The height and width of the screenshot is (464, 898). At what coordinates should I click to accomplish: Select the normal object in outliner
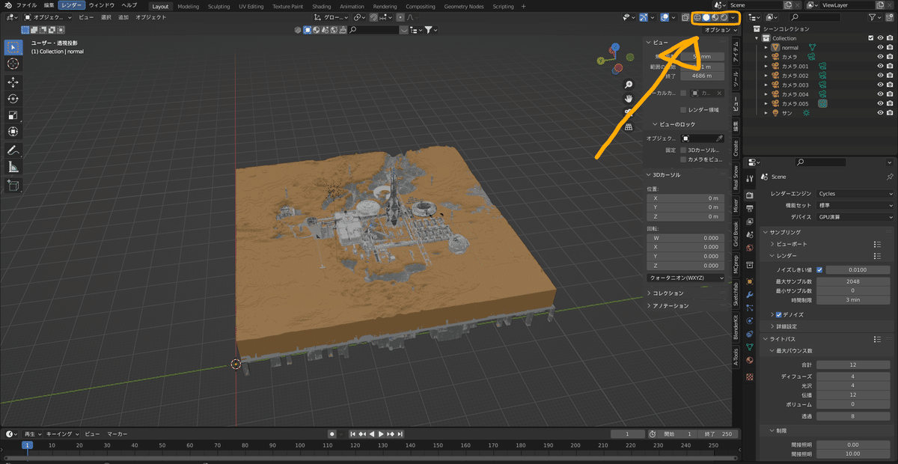789,47
